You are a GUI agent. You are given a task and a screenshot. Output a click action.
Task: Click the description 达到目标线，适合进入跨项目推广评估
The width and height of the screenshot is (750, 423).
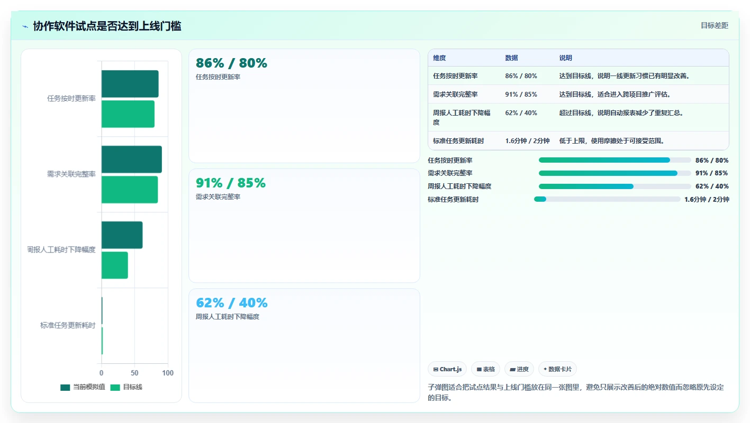pyautogui.click(x=615, y=95)
